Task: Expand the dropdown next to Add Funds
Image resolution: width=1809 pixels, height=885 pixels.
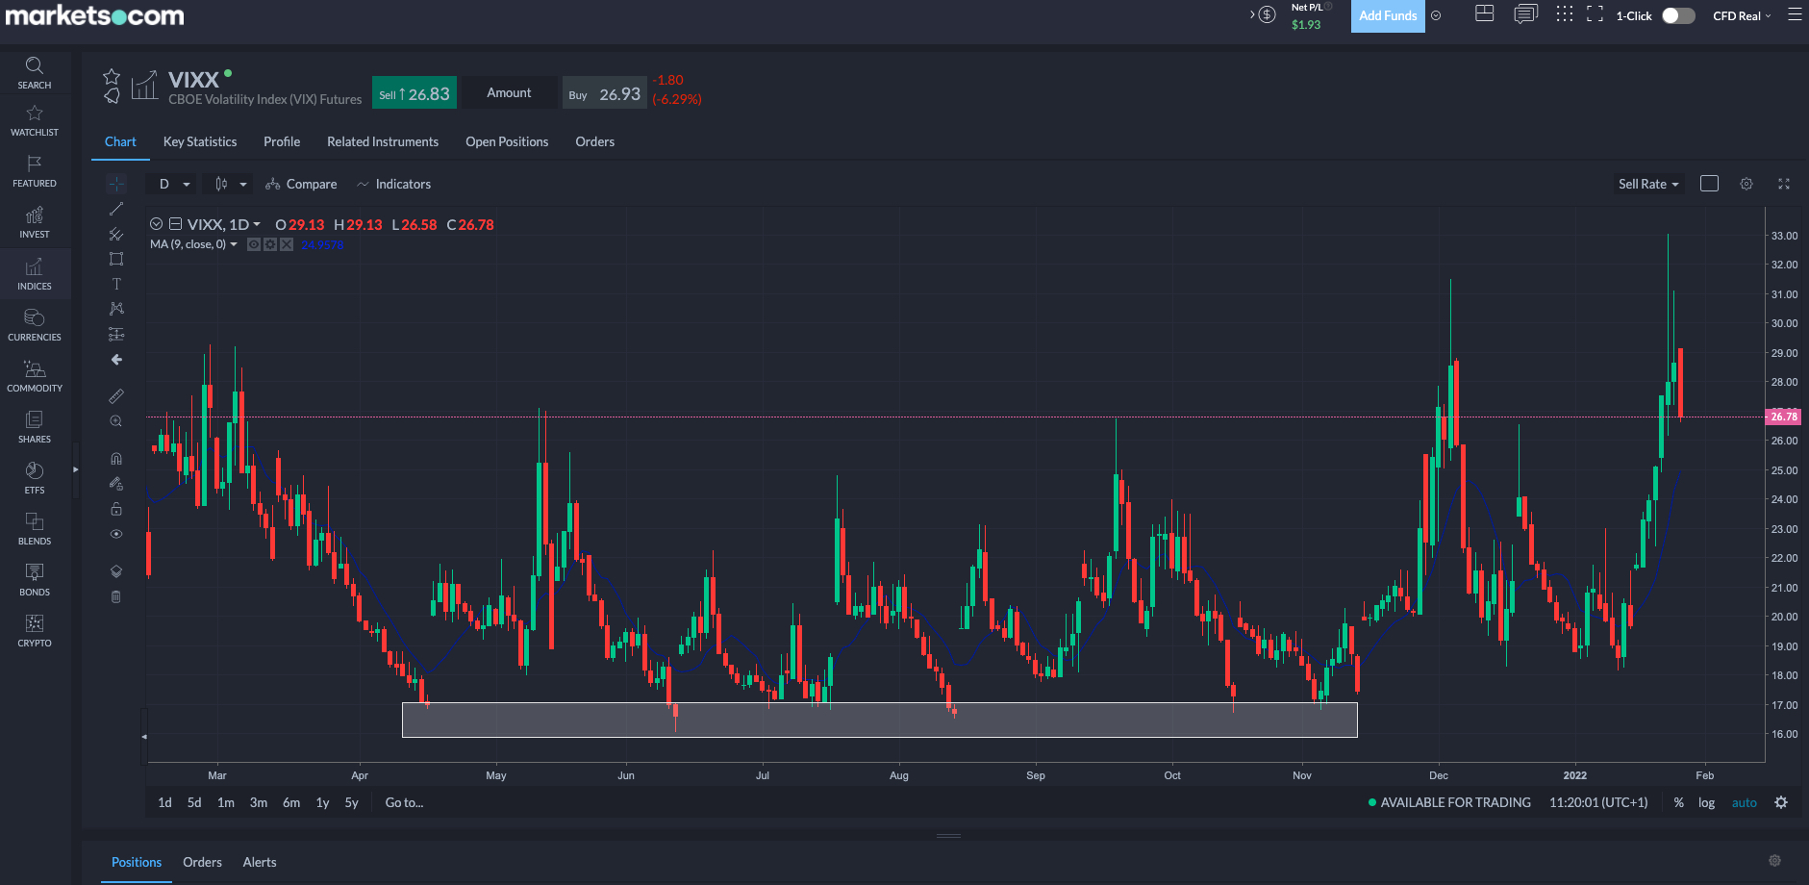Action: pyautogui.click(x=1436, y=15)
